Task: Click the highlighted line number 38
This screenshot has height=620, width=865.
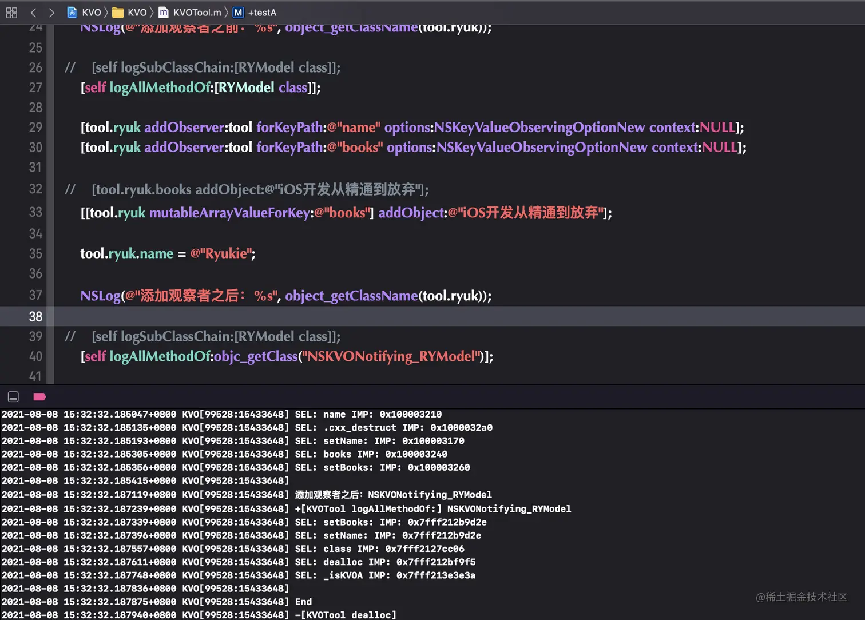Action: tap(35, 316)
